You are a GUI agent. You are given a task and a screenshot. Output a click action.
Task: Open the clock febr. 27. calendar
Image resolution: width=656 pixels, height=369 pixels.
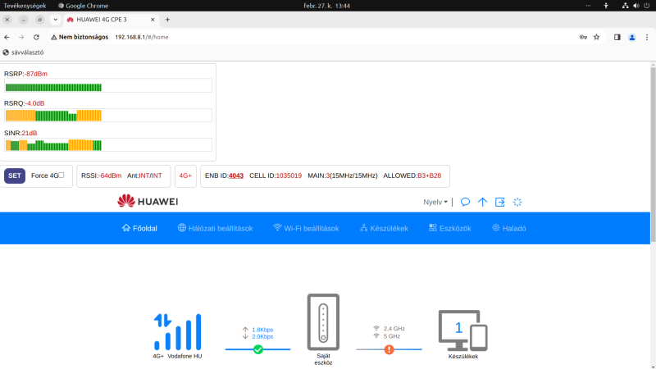point(326,6)
